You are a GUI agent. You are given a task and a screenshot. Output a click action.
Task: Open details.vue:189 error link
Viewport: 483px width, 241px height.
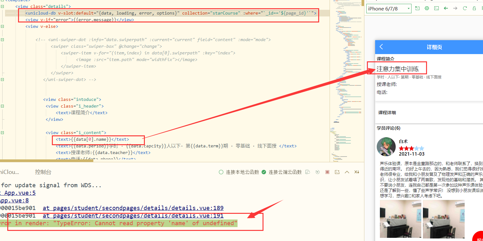click(133, 208)
